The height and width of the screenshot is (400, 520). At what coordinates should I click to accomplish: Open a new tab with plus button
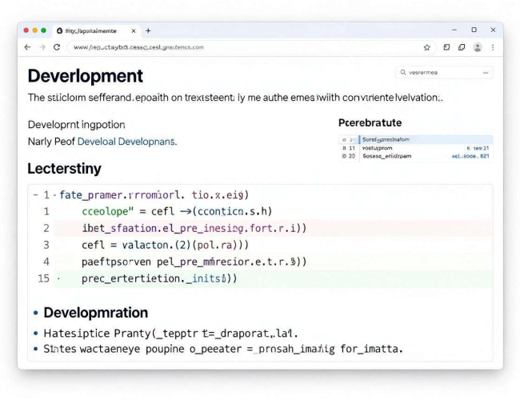pos(148,31)
